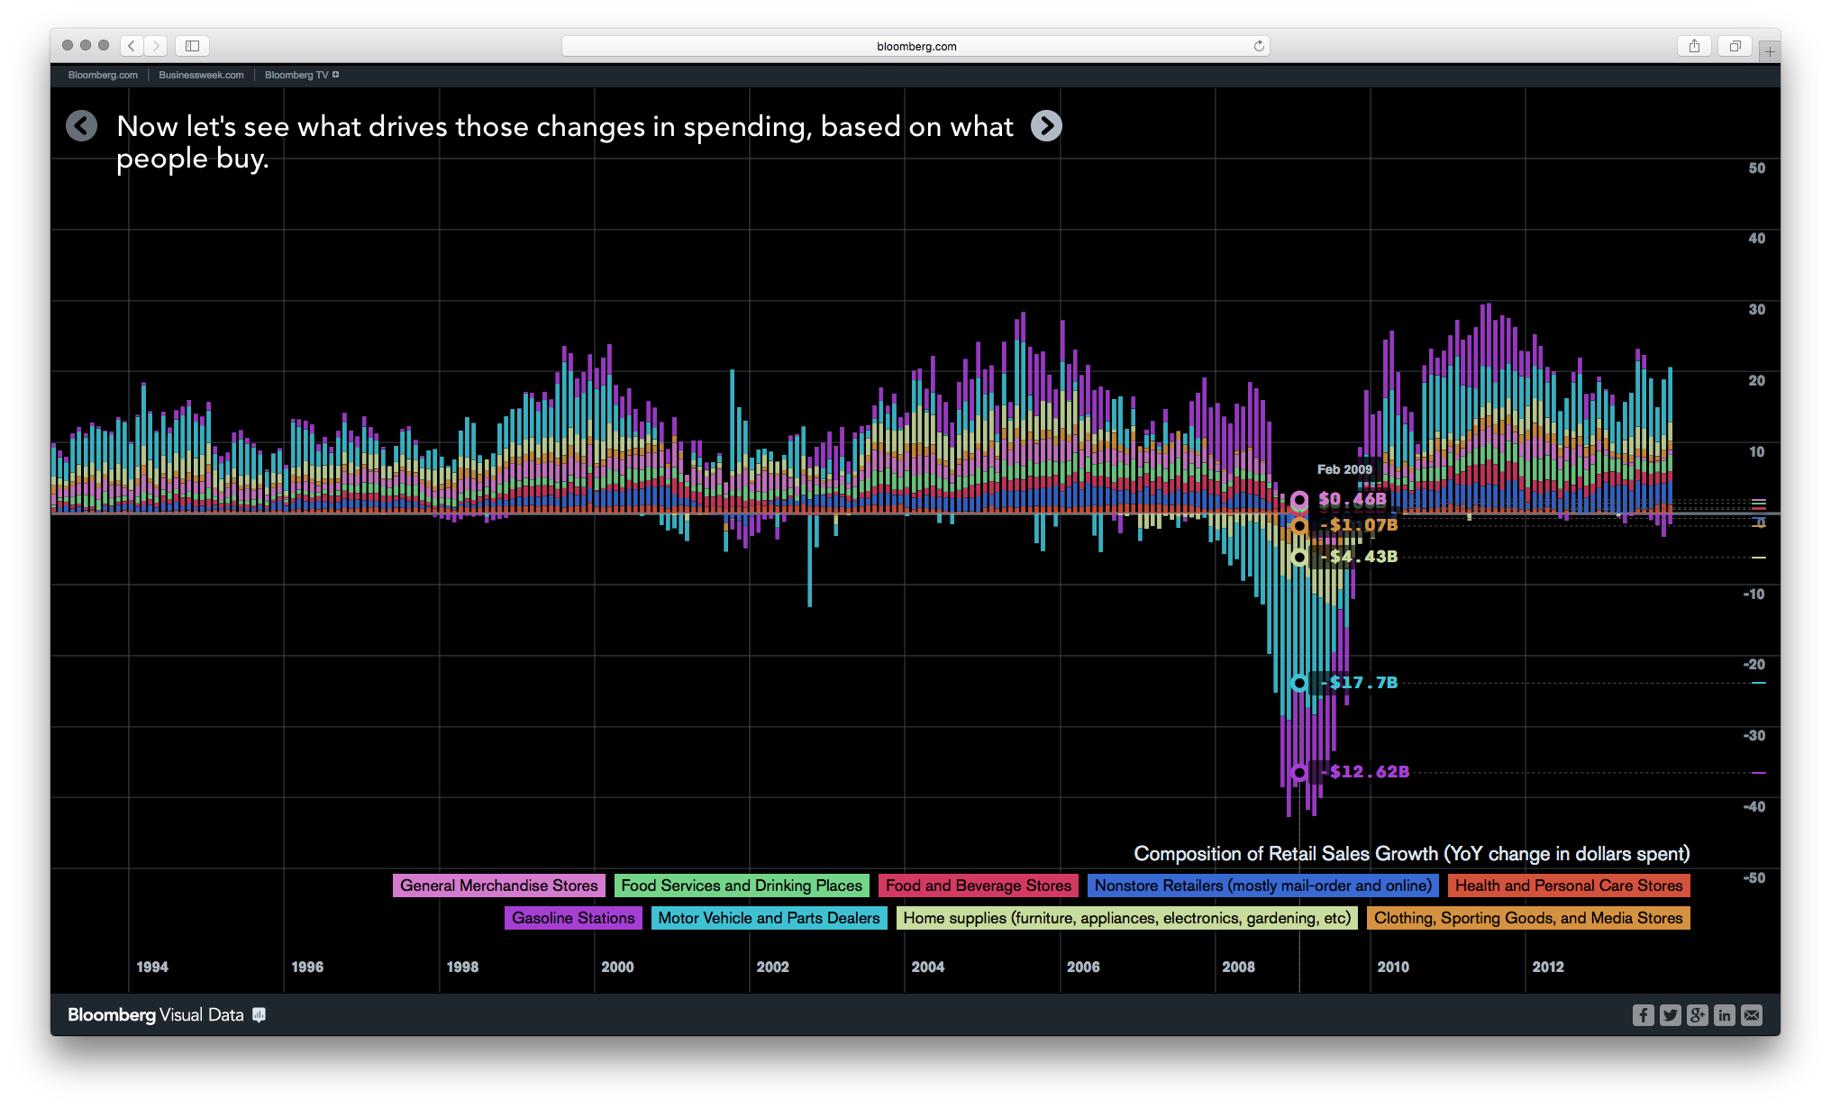Toggle the General Merchandise Stores series

click(498, 885)
